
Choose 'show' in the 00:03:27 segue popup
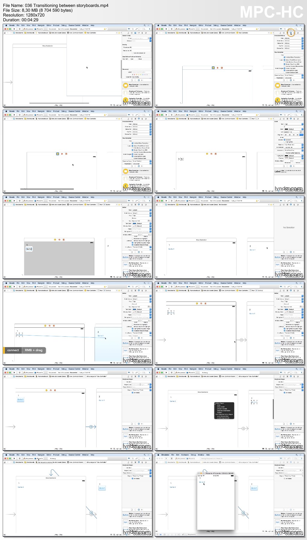[219, 405]
